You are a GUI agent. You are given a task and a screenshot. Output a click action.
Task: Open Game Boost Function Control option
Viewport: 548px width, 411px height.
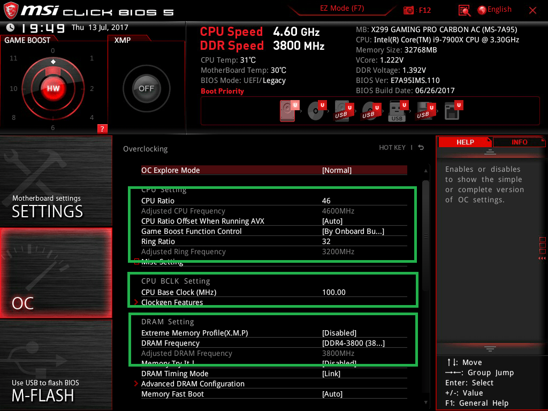(x=274, y=231)
